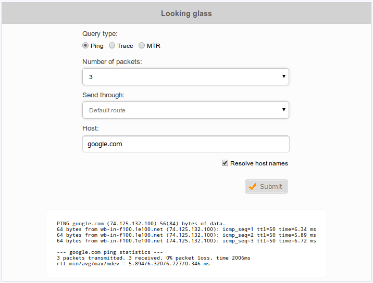Select the Ping query type radio button

(x=85, y=45)
